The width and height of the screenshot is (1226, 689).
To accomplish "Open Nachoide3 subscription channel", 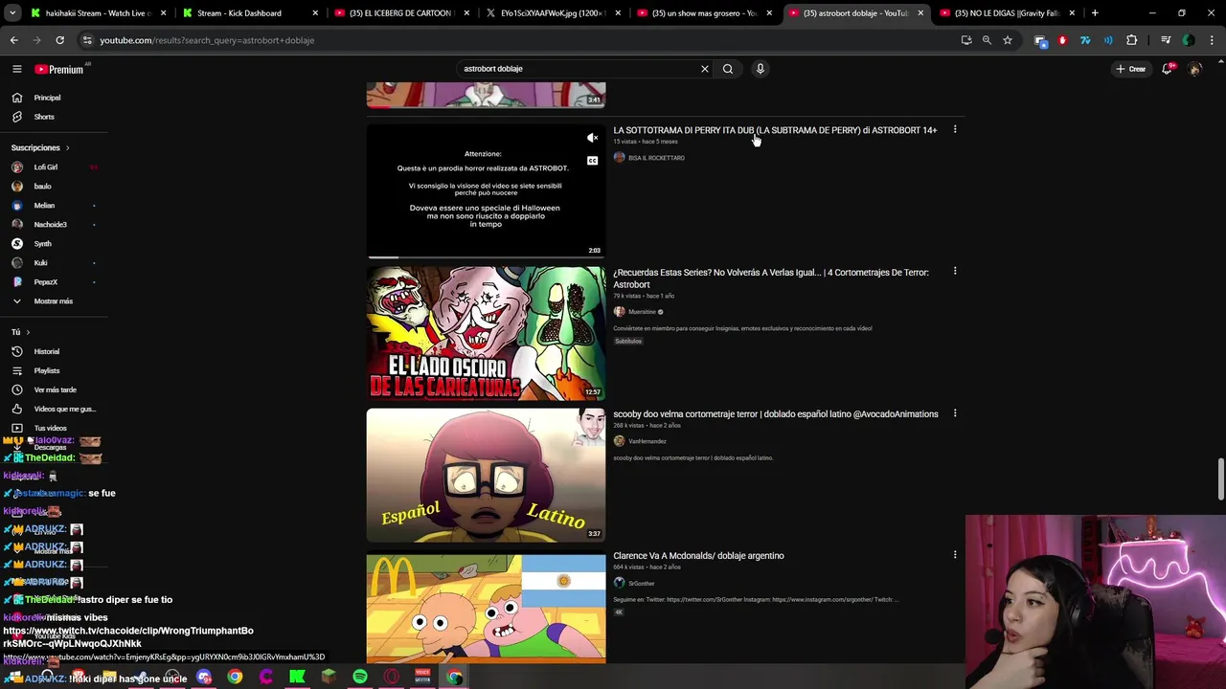I will coord(50,224).
